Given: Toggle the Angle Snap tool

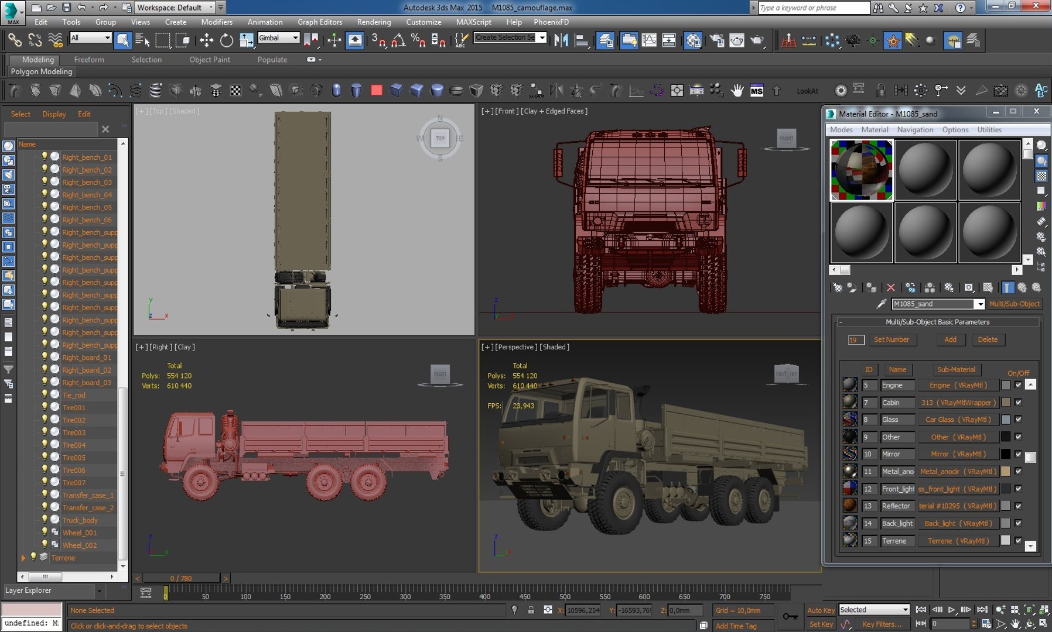Looking at the screenshot, I should [398, 40].
